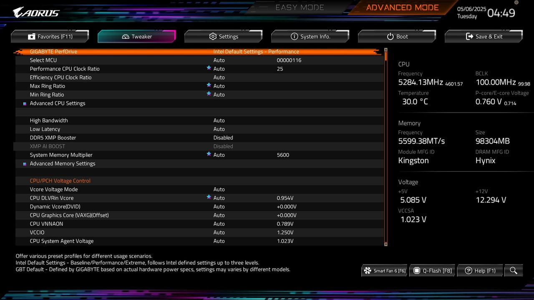Viewport: 534px width, 300px height.
Task: Open the Boot tab
Action: point(397,37)
